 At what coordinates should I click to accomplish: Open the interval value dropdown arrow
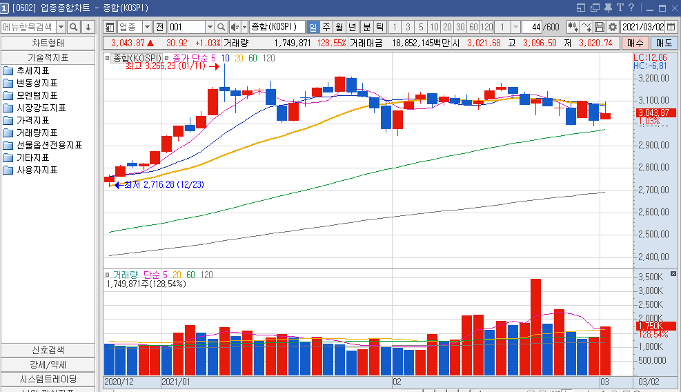click(515, 27)
